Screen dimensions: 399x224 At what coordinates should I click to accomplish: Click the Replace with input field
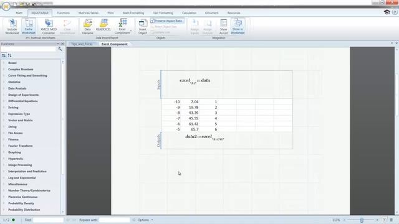[x=114, y=220]
